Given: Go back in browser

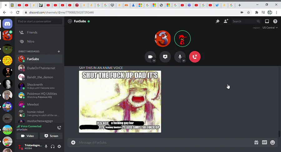Looking at the screenshot, I should click(4, 12).
